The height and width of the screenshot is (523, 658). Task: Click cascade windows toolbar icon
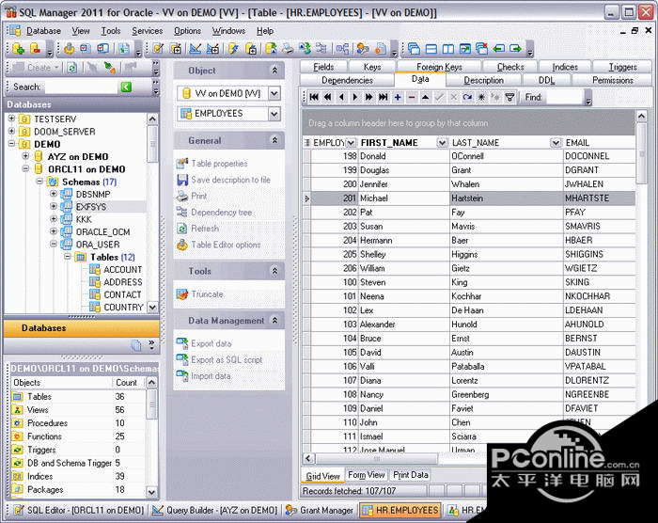[415, 49]
